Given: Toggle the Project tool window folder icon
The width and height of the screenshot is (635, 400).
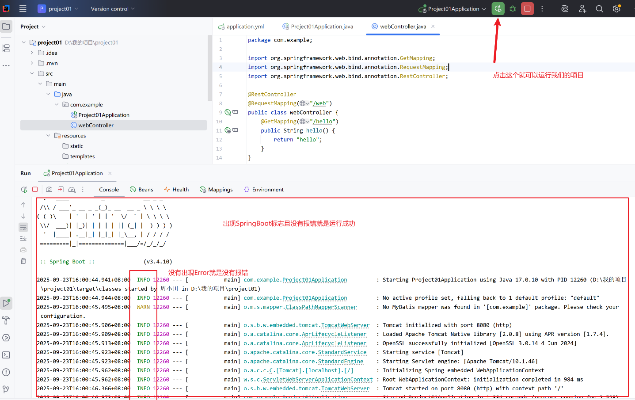Looking at the screenshot, I should click(6, 27).
